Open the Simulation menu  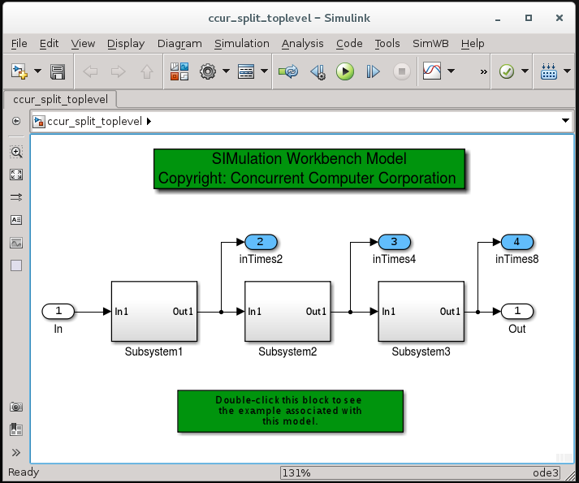(x=242, y=44)
